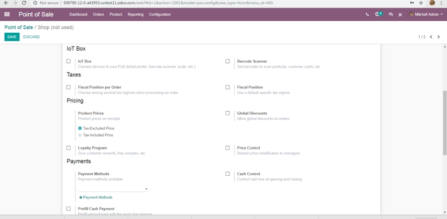The height and width of the screenshot is (219, 447).
Task: Click the browser forward arrow
Action: (15, 3)
